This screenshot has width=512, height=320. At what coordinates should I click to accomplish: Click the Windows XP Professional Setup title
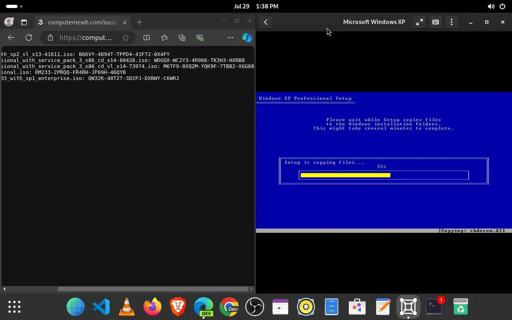point(305,98)
